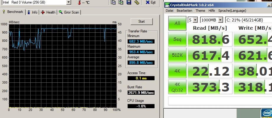Click the Access Time value 0.1 ms
Screen dimensions: 272x118
coord(141,78)
